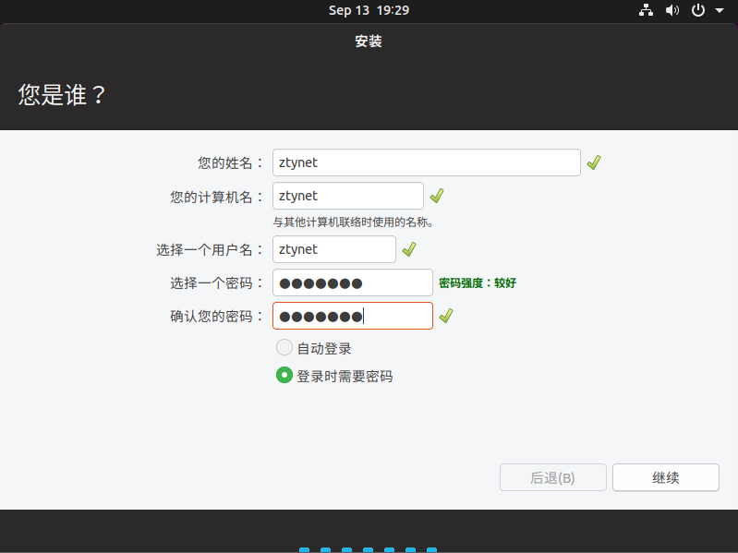Click the 您的姓名： label
738x553 pixels.
pyautogui.click(x=230, y=162)
